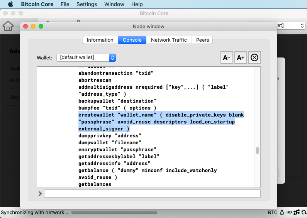
Task: Click the 'dumpwallet "filename"' line
Action: pyautogui.click(x=110, y=142)
